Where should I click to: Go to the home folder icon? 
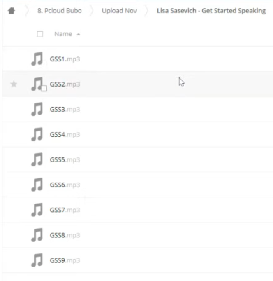pyautogui.click(x=12, y=11)
